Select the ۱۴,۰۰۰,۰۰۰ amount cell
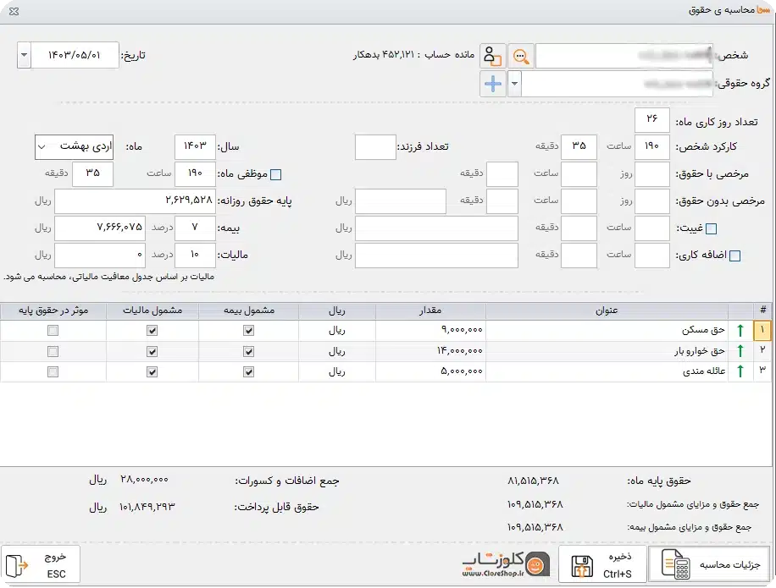 [430, 351]
